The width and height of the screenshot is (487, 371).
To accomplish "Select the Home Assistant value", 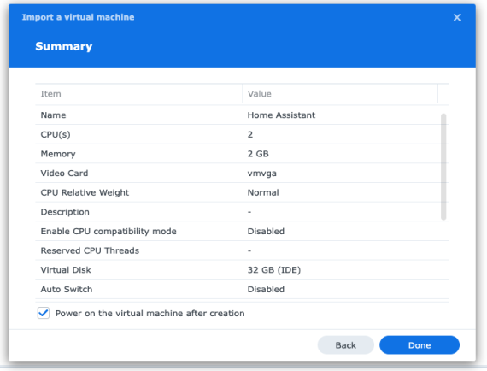I will click(x=281, y=115).
